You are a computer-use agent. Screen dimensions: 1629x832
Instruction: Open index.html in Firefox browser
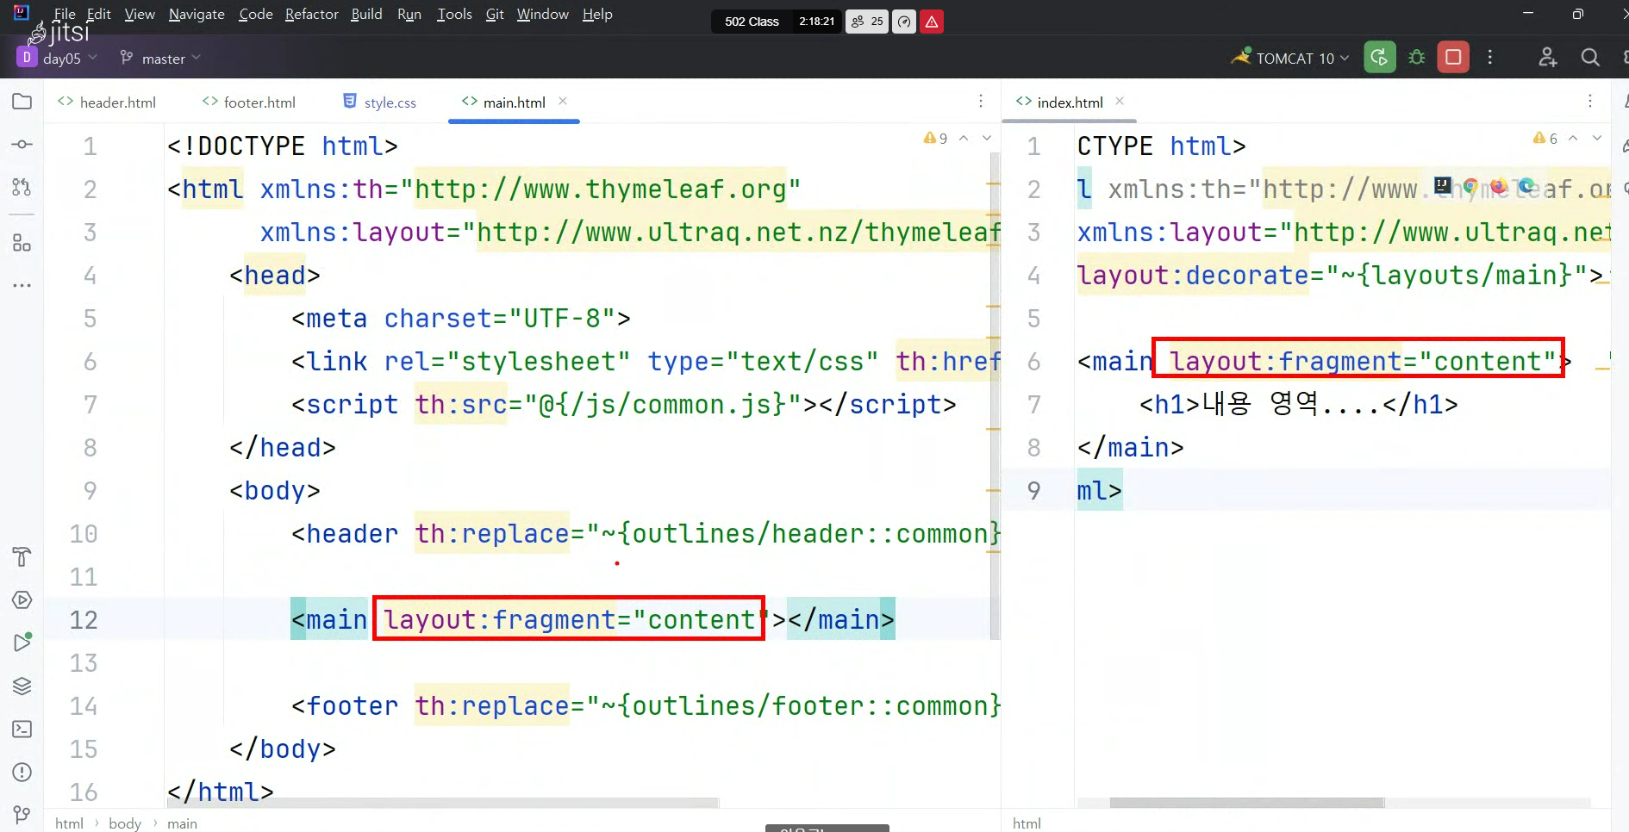1499,185
